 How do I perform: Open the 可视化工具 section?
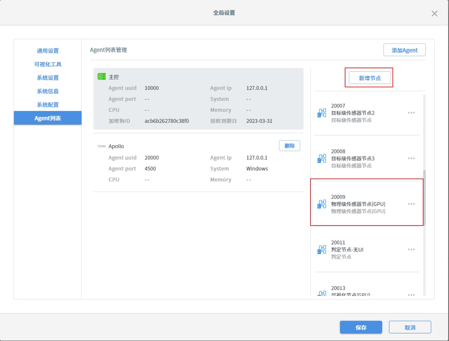(48, 64)
